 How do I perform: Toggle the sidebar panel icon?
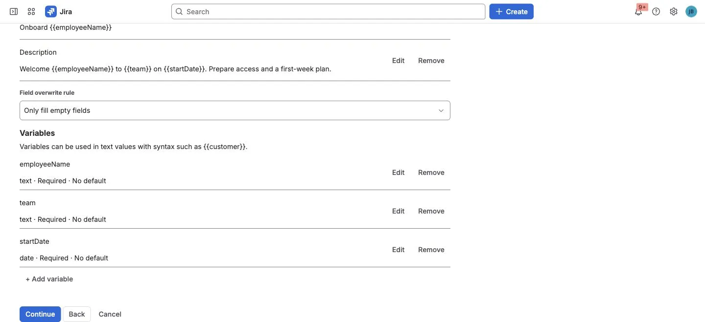coord(14,11)
